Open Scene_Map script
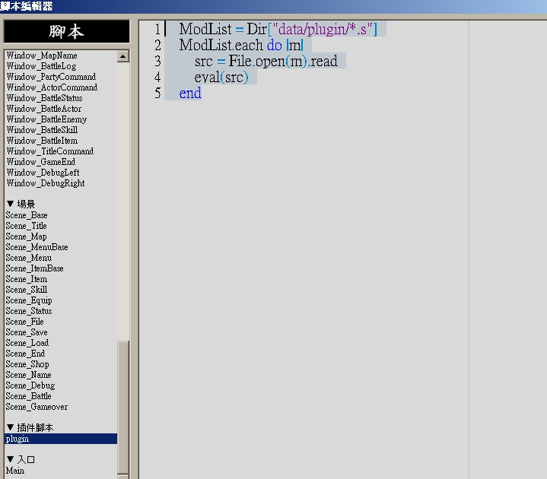Screen dimensions: 547x479 [x=26, y=236]
